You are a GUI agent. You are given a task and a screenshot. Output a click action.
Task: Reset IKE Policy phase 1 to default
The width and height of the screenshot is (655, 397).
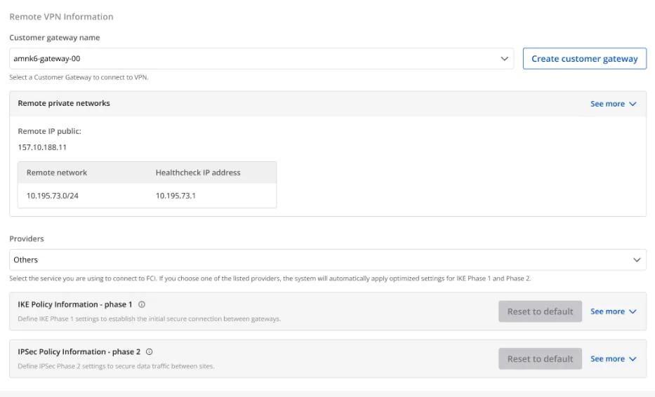pos(540,311)
